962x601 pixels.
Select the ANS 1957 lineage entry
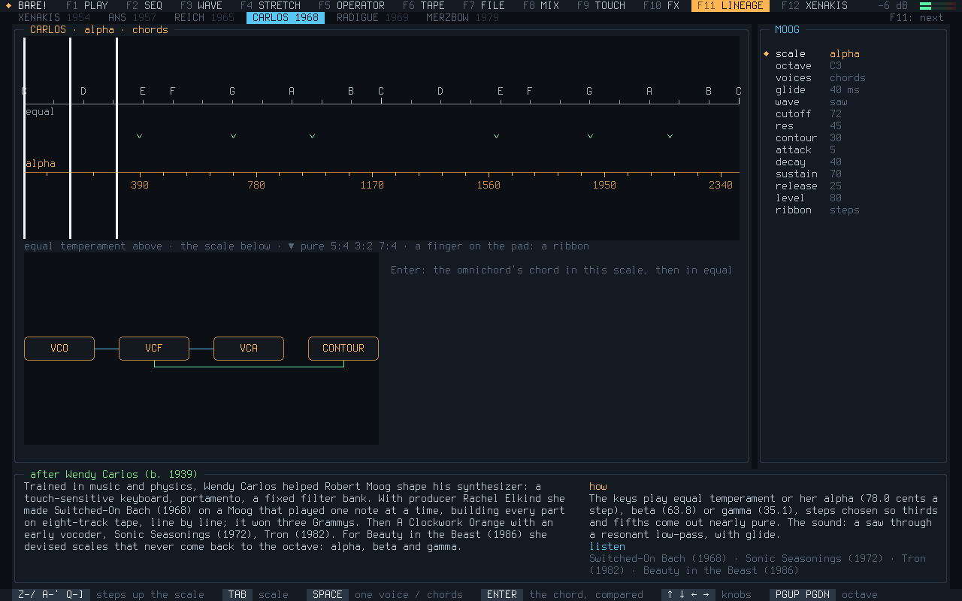coord(132,17)
